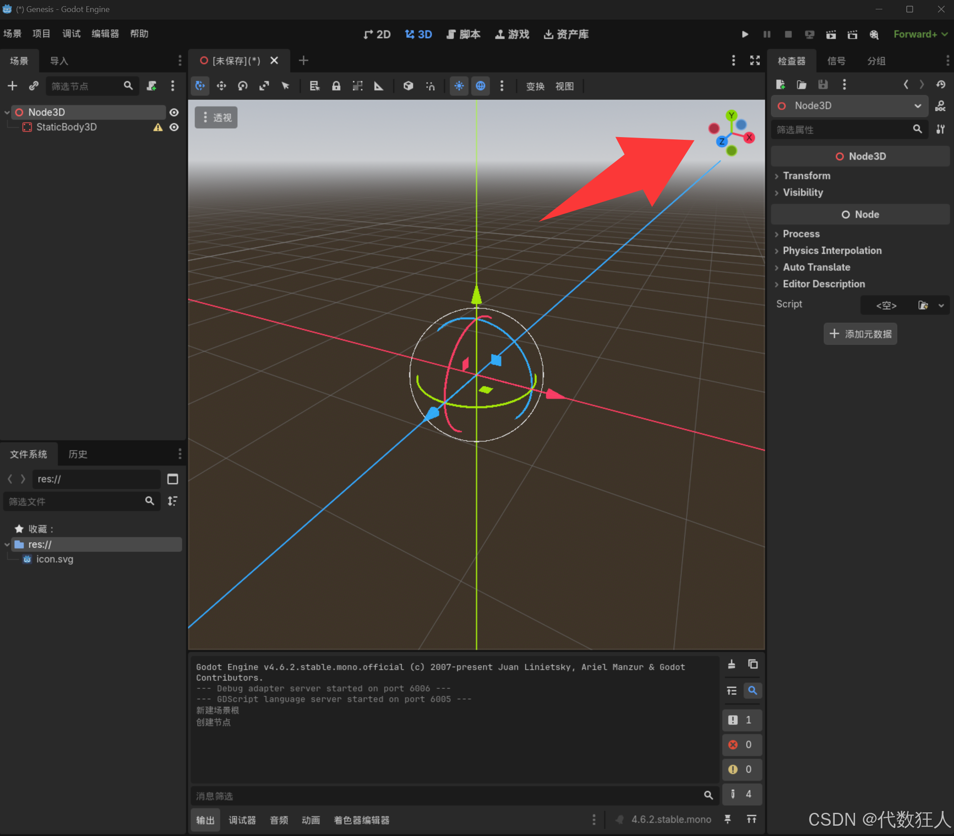Viewport: 954px width, 836px height.
Task: Toggle visibility of the root Node3D
Action: coord(174,112)
